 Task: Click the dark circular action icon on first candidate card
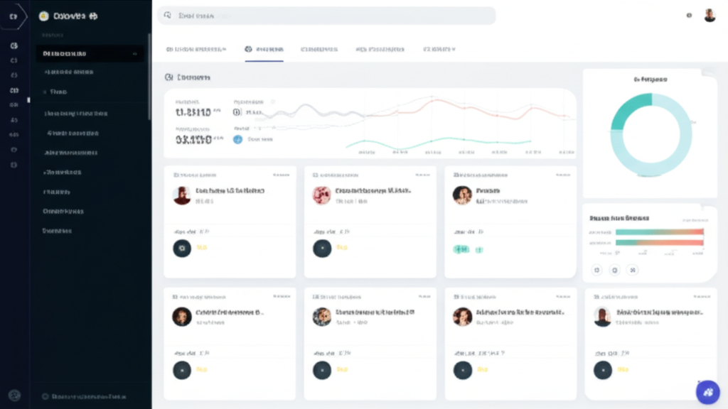pos(182,249)
